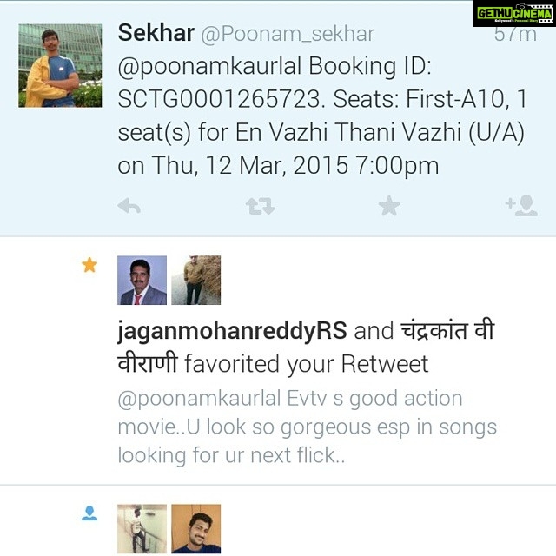This screenshot has height=556, width=556.
Task: Open jaganmohanreddyRS's avatar in suit and tie
Action: (x=142, y=280)
